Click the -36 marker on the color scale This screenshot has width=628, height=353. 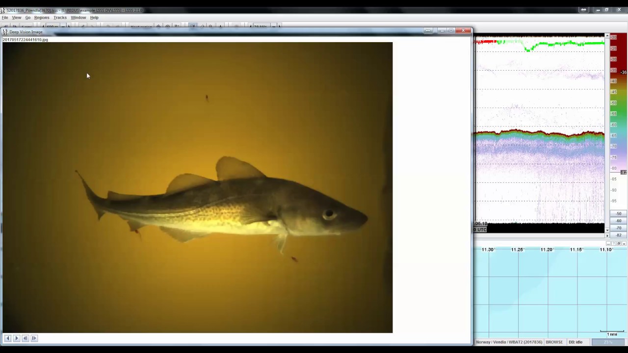[624, 73]
